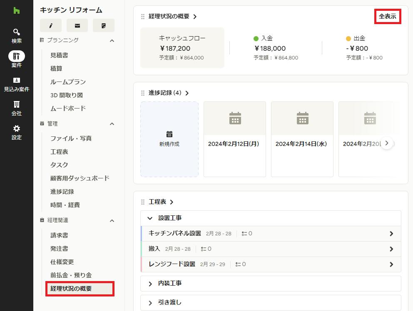The width and height of the screenshot is (413, 311).
Task: Collapse the 経理関連 section
Action: (112, 220)
